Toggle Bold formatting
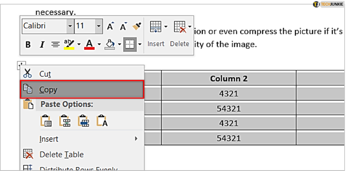This screenshot has height=171, width=346. tap(28, 45)
